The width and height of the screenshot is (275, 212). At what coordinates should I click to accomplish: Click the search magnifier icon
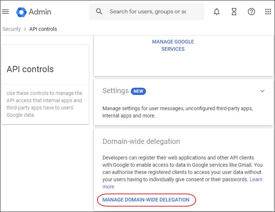[99, 12]
